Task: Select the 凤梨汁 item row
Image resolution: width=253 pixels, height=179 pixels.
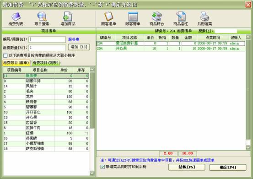Action: point(46,86)
